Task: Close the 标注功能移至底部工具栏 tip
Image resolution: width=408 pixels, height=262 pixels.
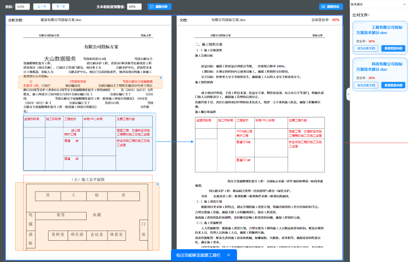Action: pos(229,255)
